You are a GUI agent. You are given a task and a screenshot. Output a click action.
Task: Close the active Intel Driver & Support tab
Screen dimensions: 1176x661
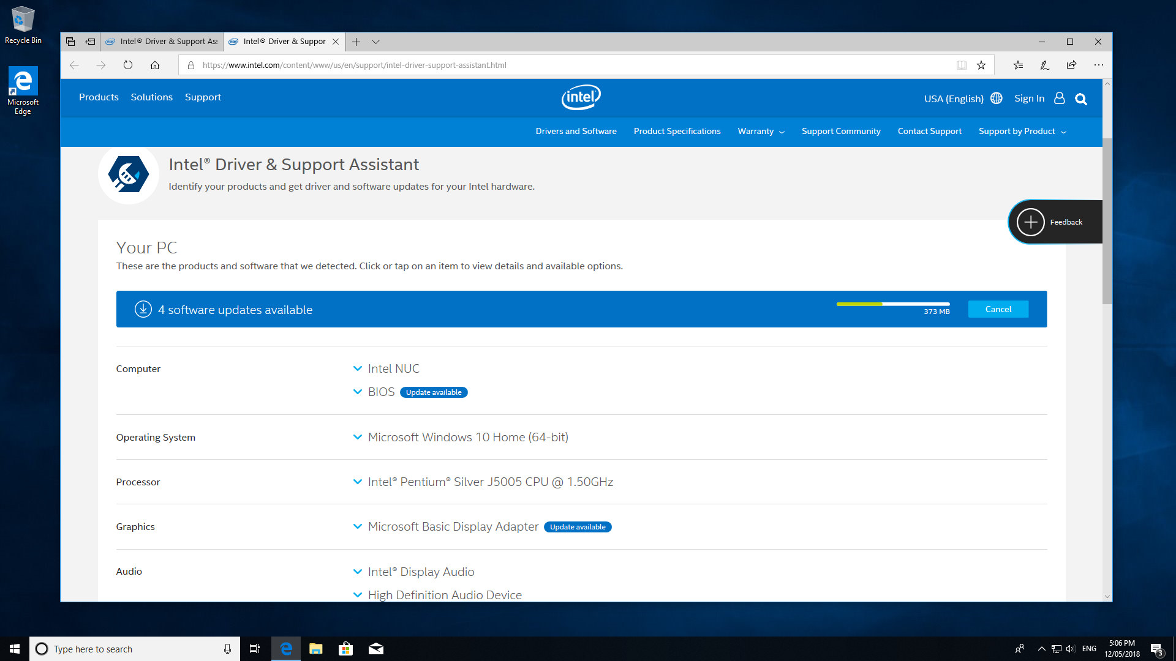tap(336, 42)
